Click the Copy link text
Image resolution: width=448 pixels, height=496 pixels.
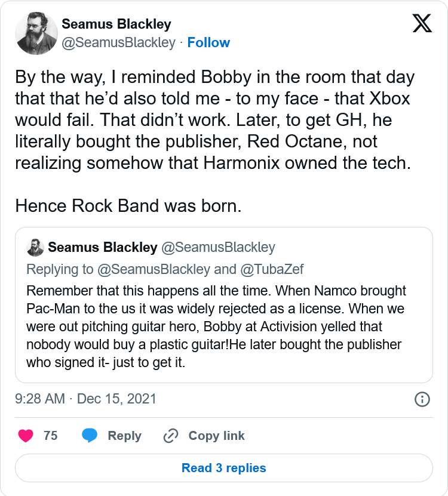pos(216,436)
